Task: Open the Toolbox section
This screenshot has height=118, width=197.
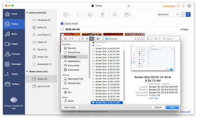Action: pos(14,84)
